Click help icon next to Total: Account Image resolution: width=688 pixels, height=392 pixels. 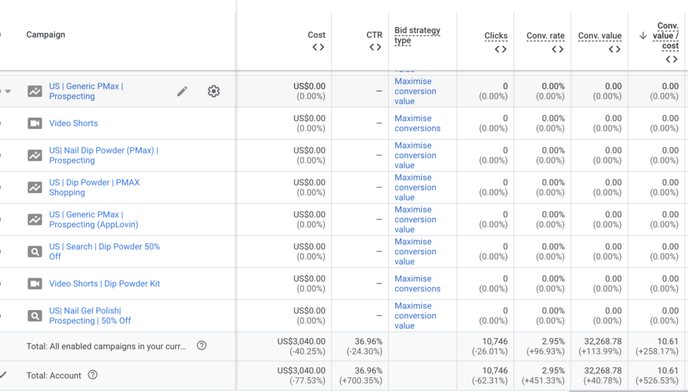[x=93, y=375]
